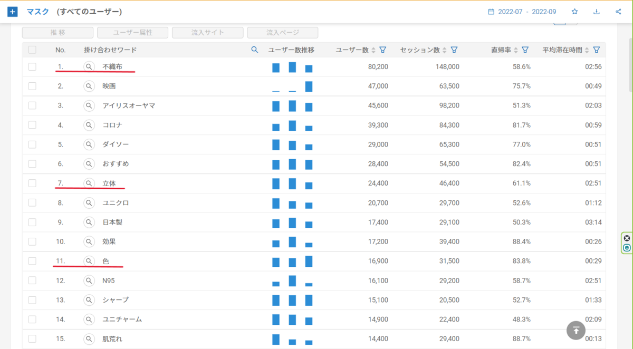Select the checkbox for ダイソー row

coord(33,144)
